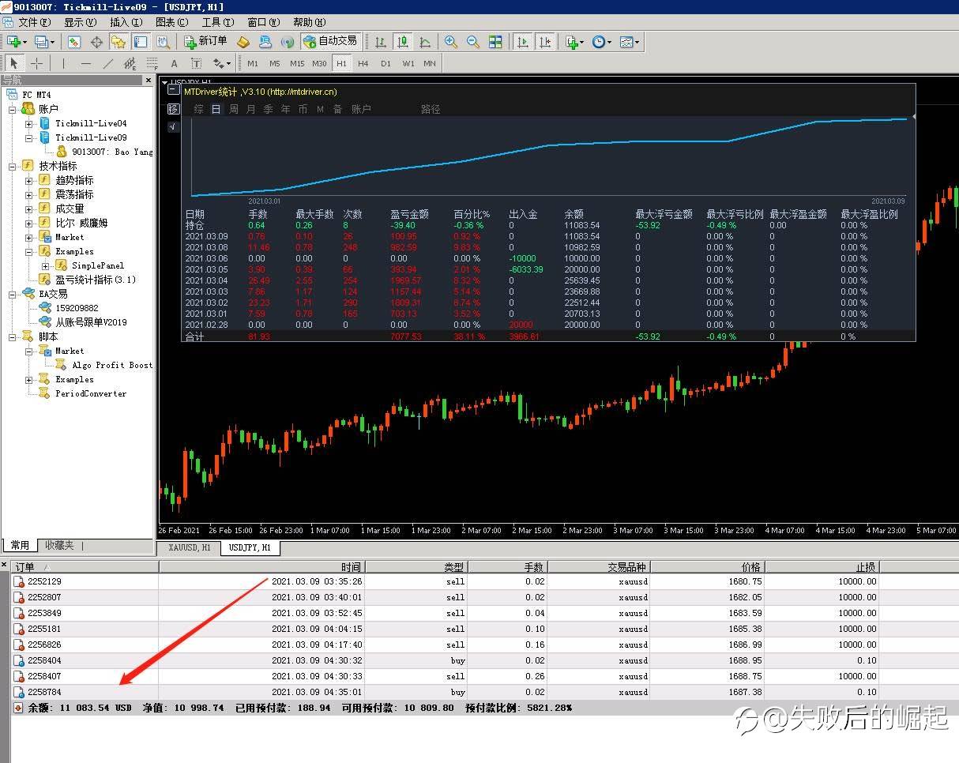This screenshot has width=959, height=763.
Task: Expand the Tickmill-Live04 account node
Action: pos(29,123)
